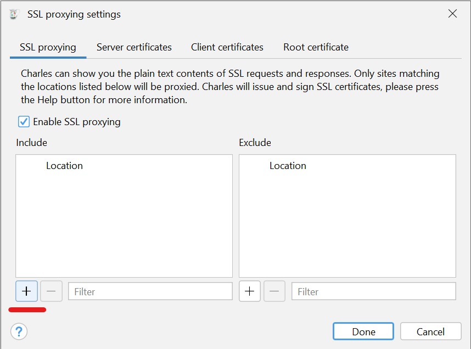Open the Server certificates tab
Image resolution: width=471 pixels, height=349 pixels.
coord(134,47)
